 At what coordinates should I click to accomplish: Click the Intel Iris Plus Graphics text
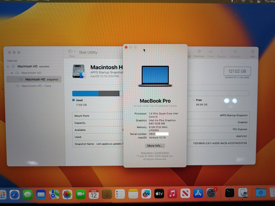click(x=162, y=122)
